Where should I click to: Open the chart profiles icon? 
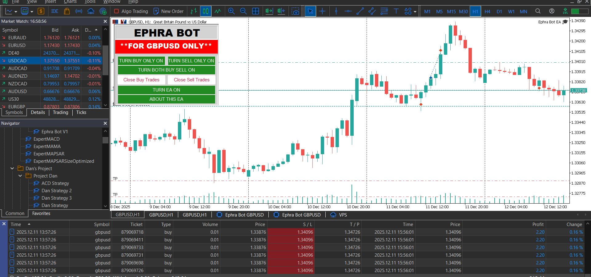pyautogui.click(x=24, y=11)
